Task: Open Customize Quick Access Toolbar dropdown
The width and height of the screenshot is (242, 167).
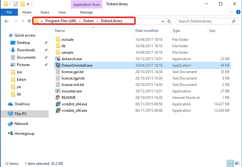Action: pyautogui.click(x=28, y=4)
